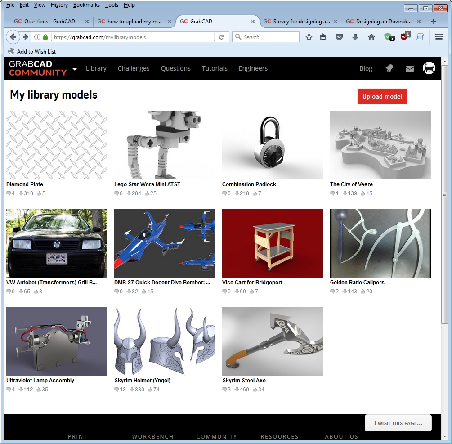Go to the Home page icon

coord(371,37)
